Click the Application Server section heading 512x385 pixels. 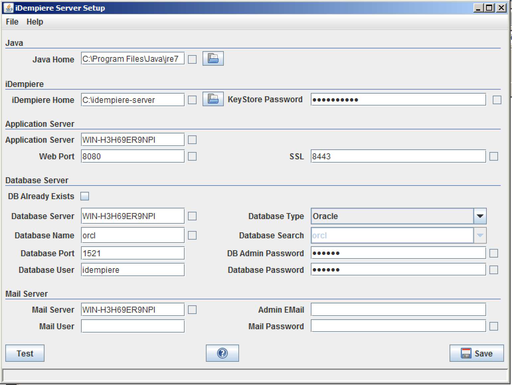coord(40,124)
